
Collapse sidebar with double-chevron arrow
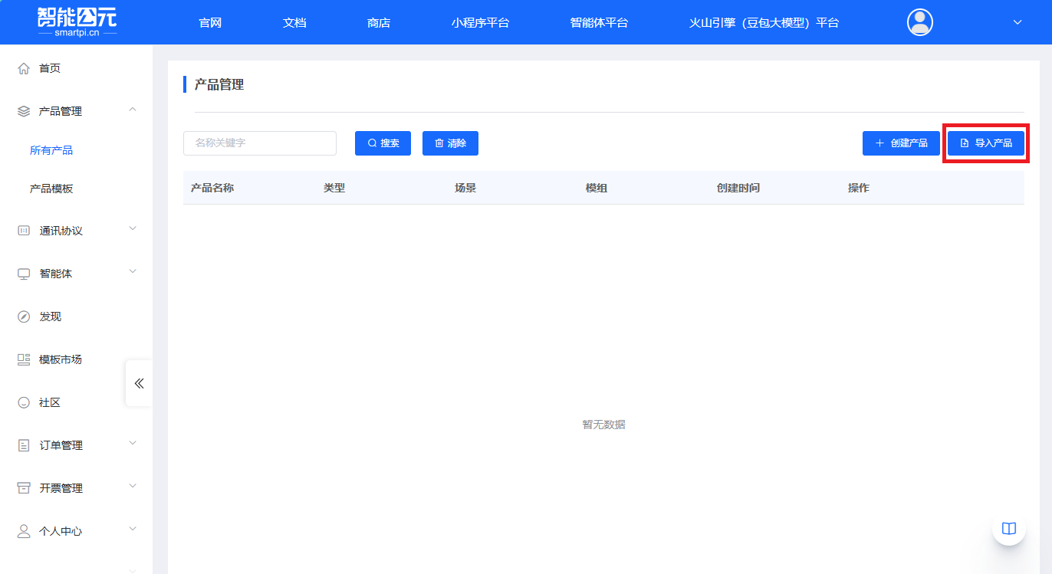[x=139, y=383]
